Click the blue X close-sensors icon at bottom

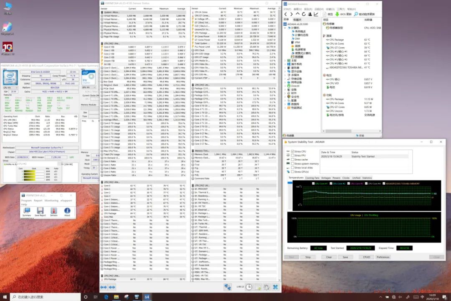275,287
